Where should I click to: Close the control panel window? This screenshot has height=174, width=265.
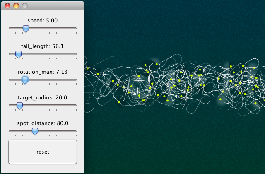pyautogui.click(x=7, y=6)
